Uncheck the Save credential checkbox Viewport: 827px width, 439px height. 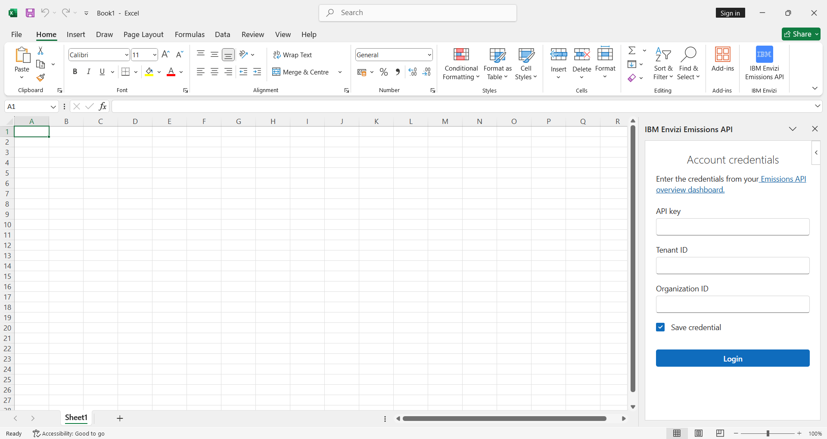(660, 327)
